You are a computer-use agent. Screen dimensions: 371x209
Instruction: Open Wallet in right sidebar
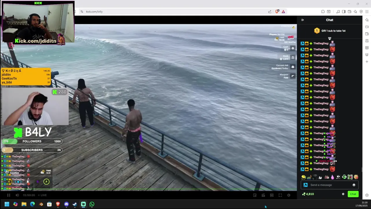click(367, 34)
